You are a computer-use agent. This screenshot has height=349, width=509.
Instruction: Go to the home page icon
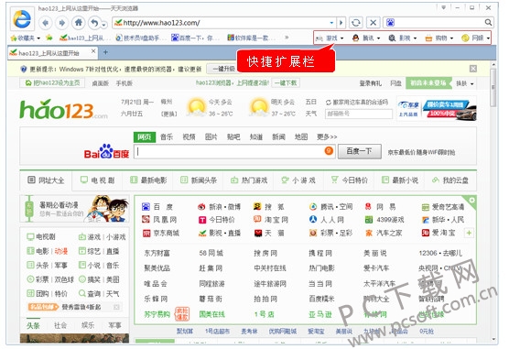coord(78,23)
